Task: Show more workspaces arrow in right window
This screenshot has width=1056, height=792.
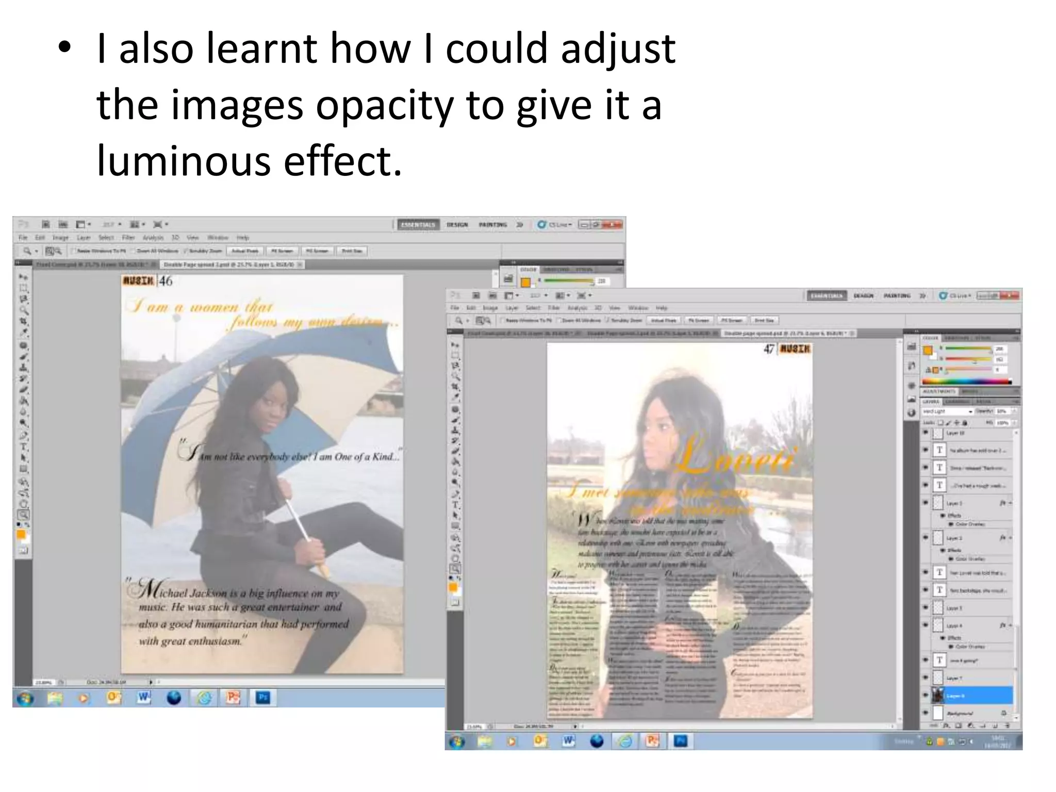Action: click(923, 295)
